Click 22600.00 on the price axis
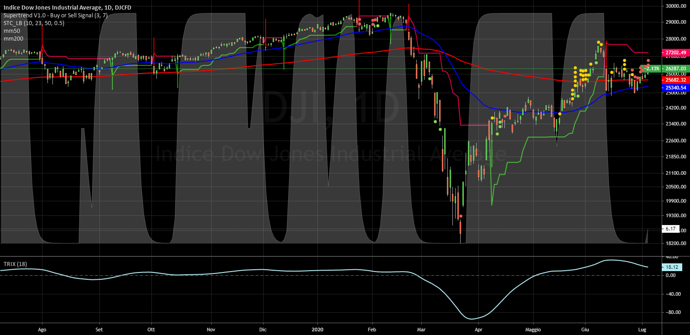690x335 pixels. click(x=675, y=141)
